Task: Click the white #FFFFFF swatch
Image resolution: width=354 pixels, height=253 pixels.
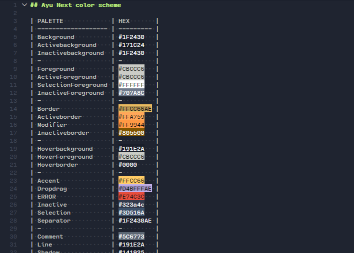Action: pos(131,85)
